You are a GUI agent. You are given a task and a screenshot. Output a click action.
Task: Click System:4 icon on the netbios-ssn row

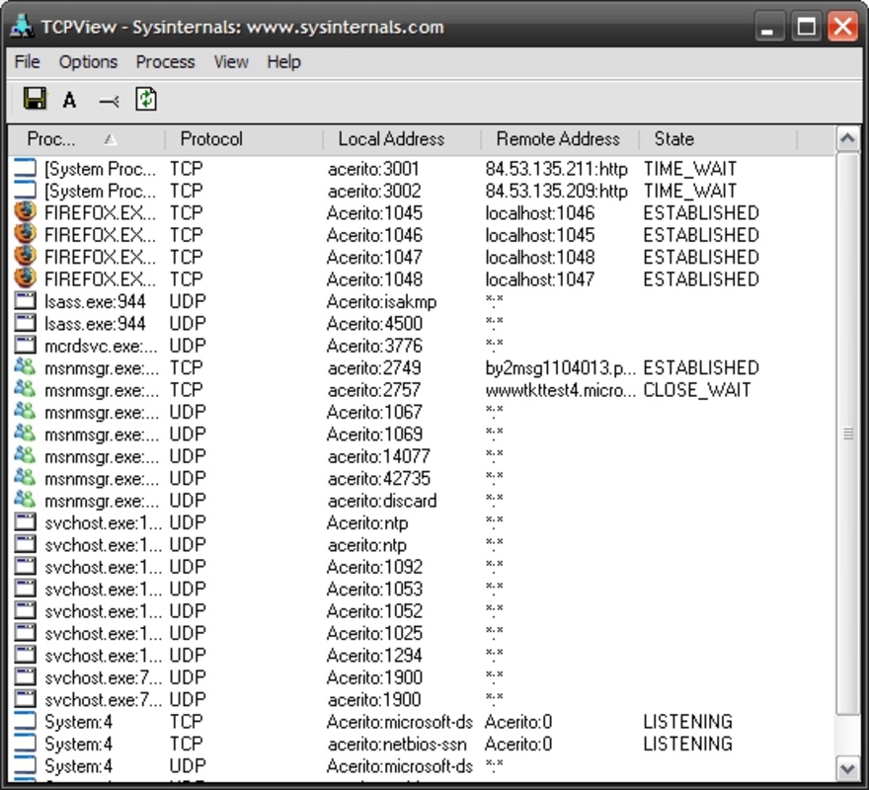click(26, 744)
